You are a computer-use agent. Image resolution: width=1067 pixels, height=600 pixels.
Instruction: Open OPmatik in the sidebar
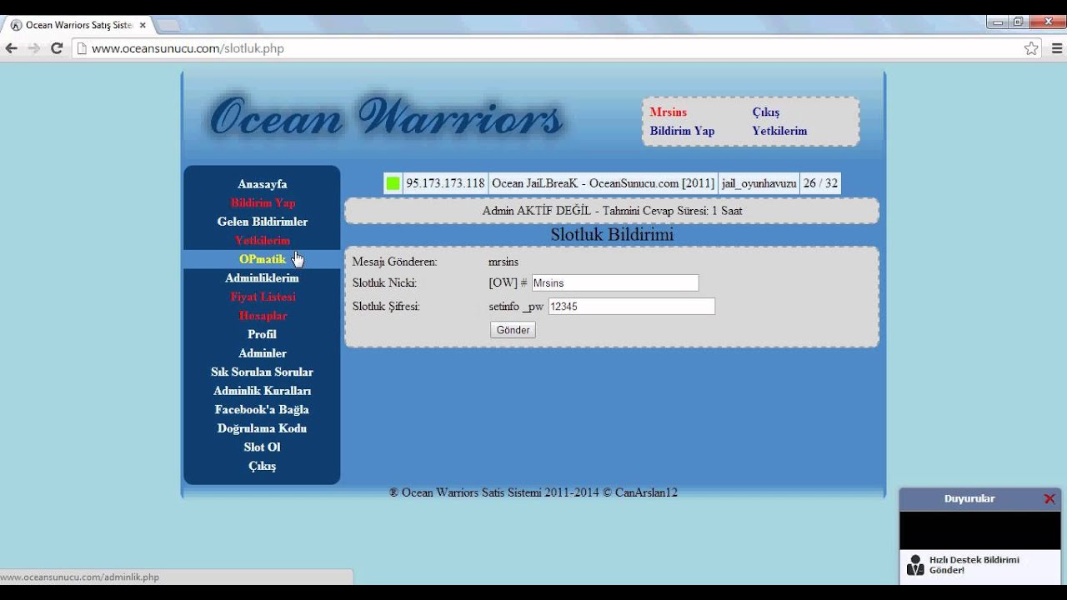coord(262,259)
